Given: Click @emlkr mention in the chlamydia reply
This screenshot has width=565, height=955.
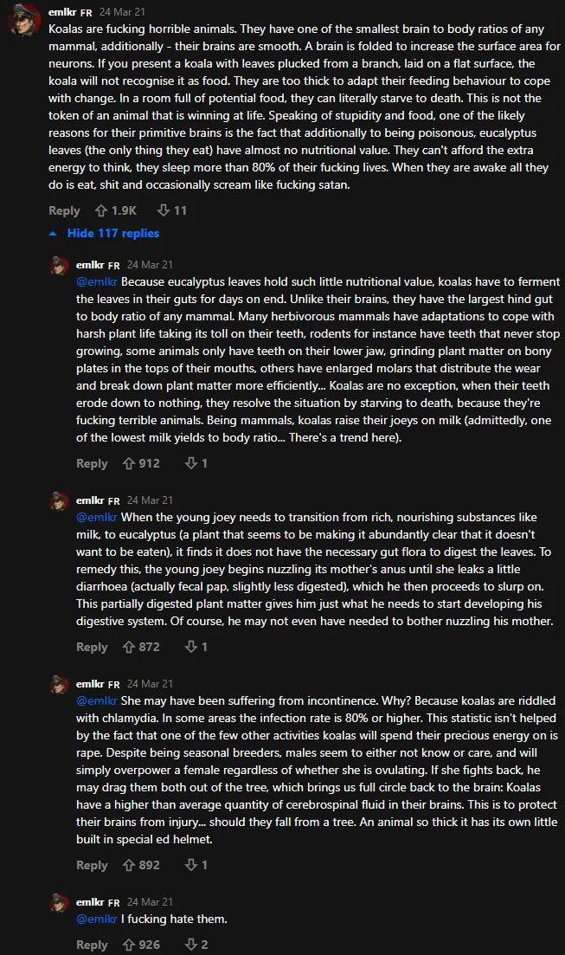Looking at the screenshot, I should pyautogui.click(x=97, y=700).
